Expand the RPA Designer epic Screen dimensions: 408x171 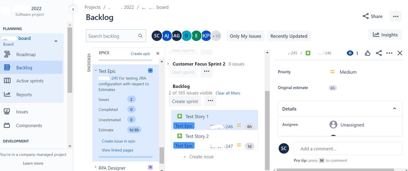click(96, 167)
